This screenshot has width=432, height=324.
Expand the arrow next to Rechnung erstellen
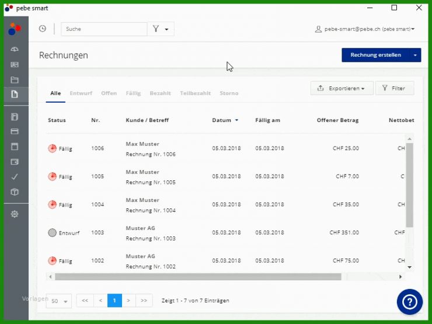tap(414, 55)
